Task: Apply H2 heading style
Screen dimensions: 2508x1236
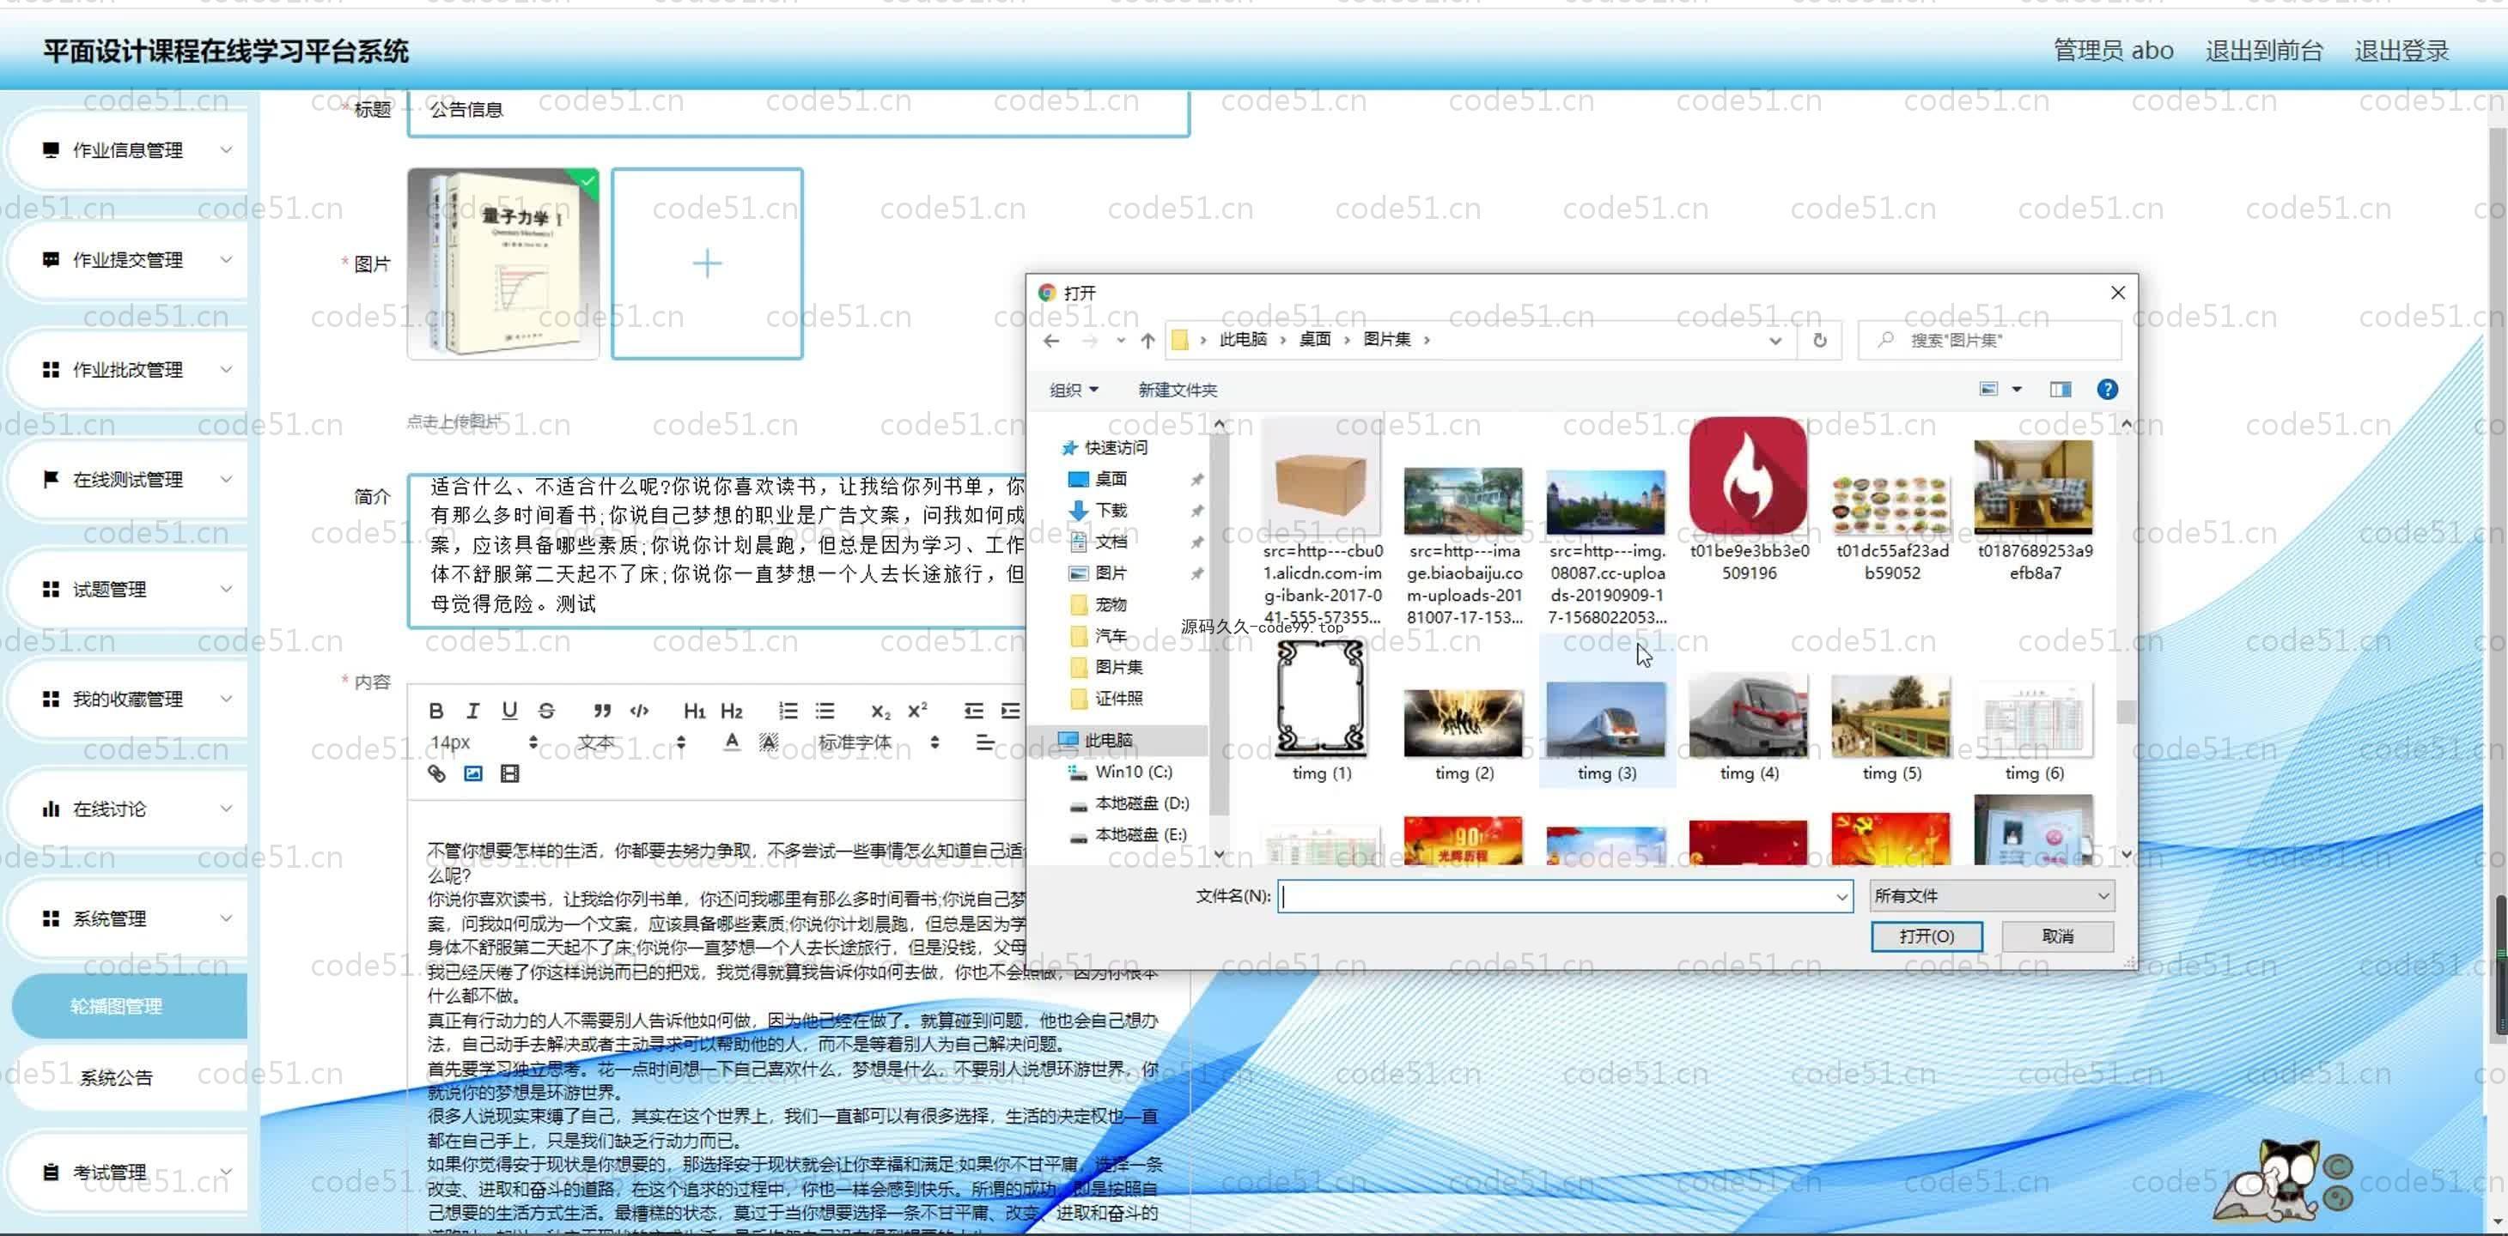Action: (731, 711)
